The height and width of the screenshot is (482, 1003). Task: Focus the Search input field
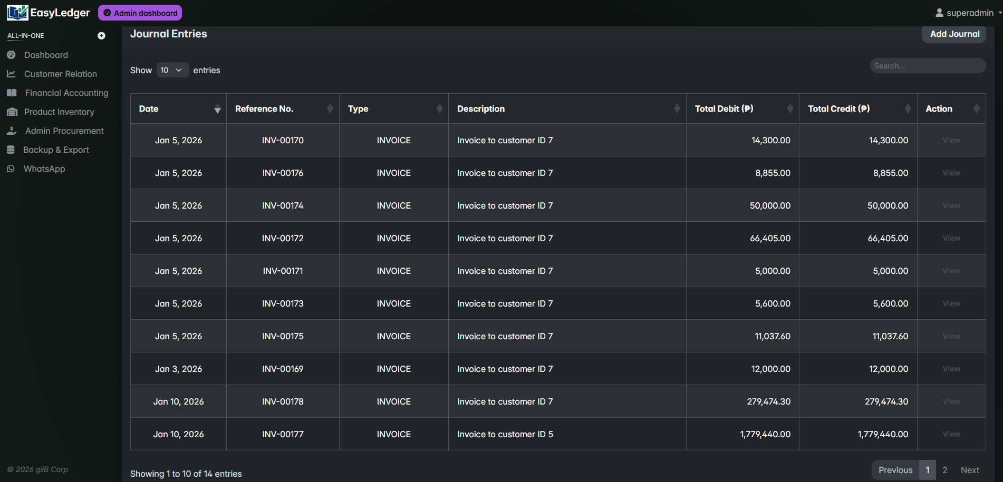(x=927, y=66)
